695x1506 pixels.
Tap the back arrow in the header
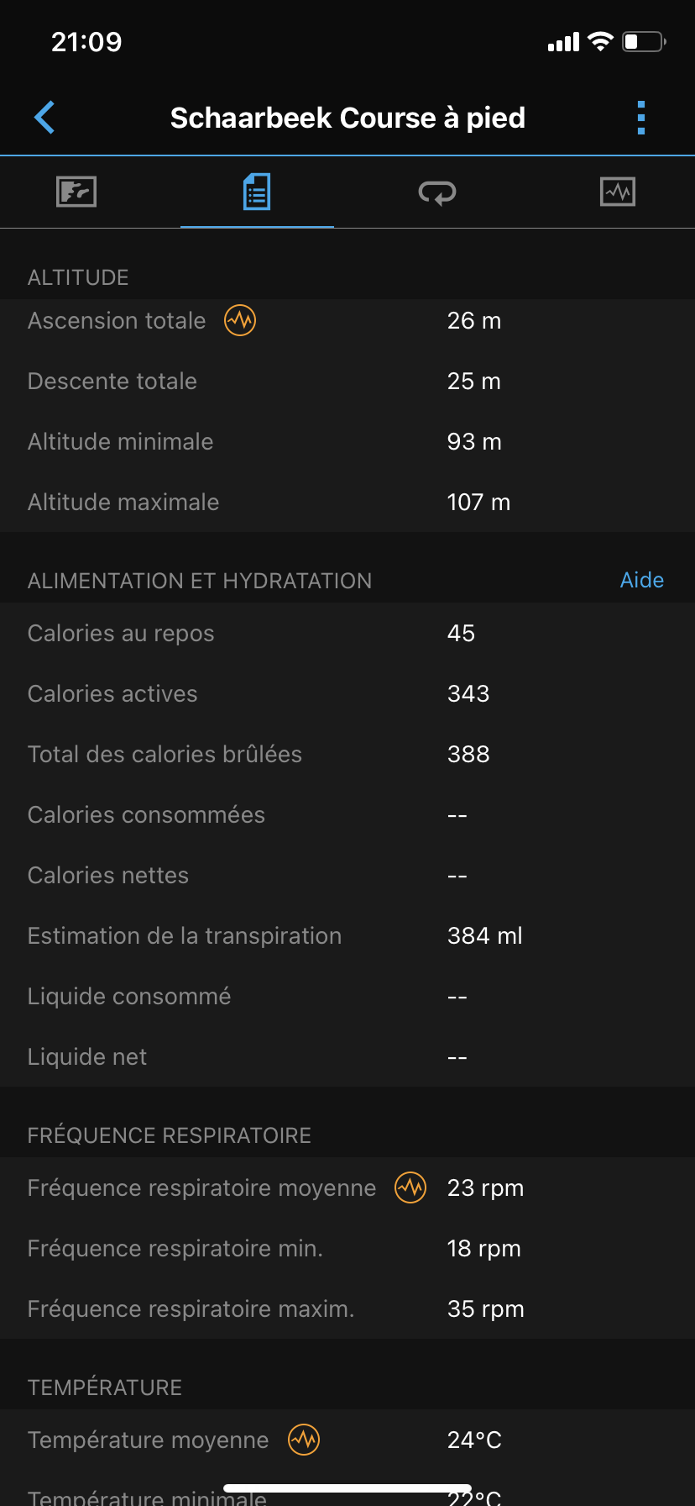click(44, 118)
